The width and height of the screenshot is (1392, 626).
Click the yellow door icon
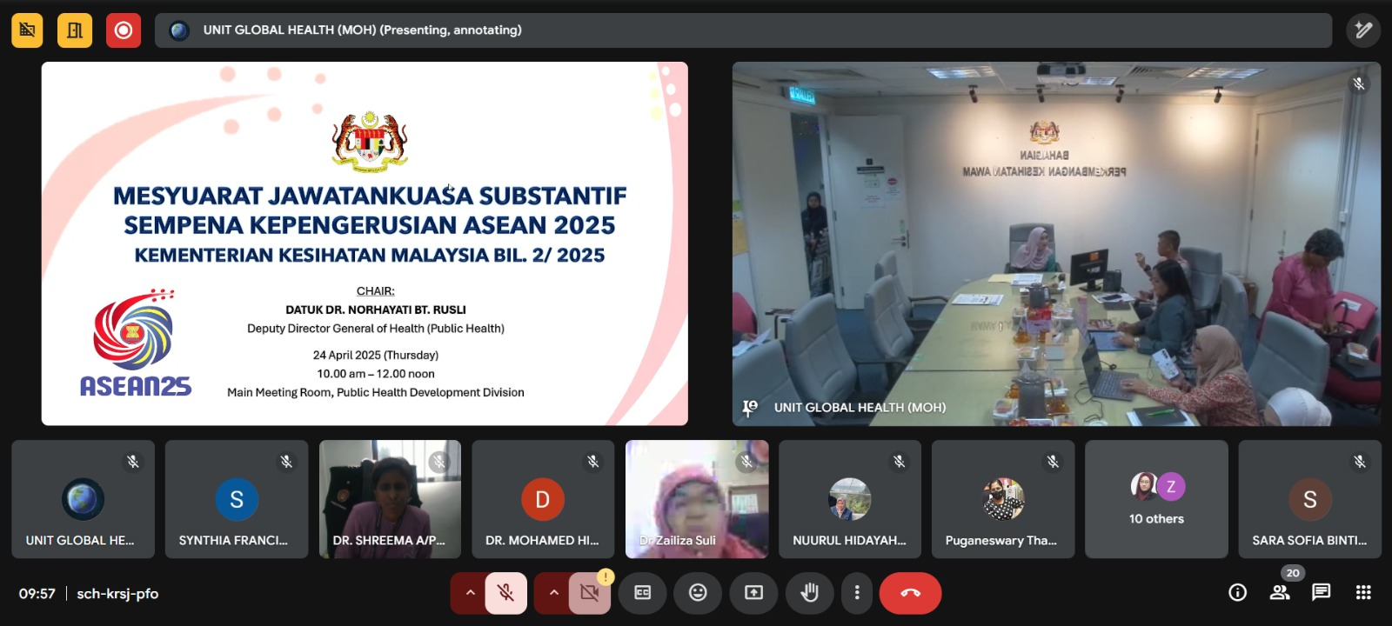click(x=75, y=30)
